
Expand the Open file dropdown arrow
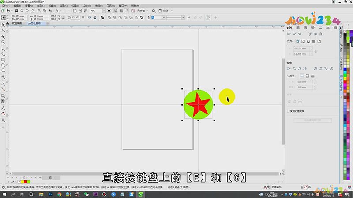12,11
